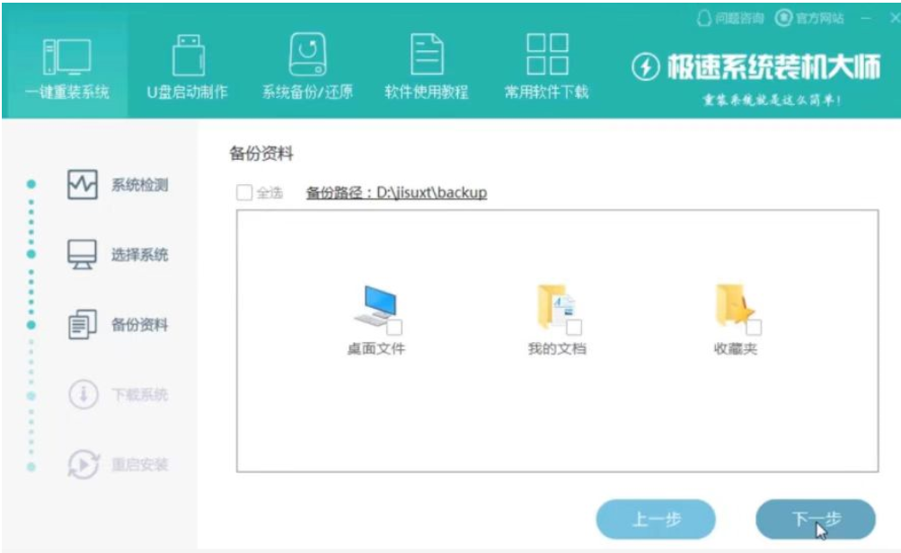Enable the 收藏夹 backup checkbox
The height and width of the screenshot is (553, 901).
[x=754, y=327]
